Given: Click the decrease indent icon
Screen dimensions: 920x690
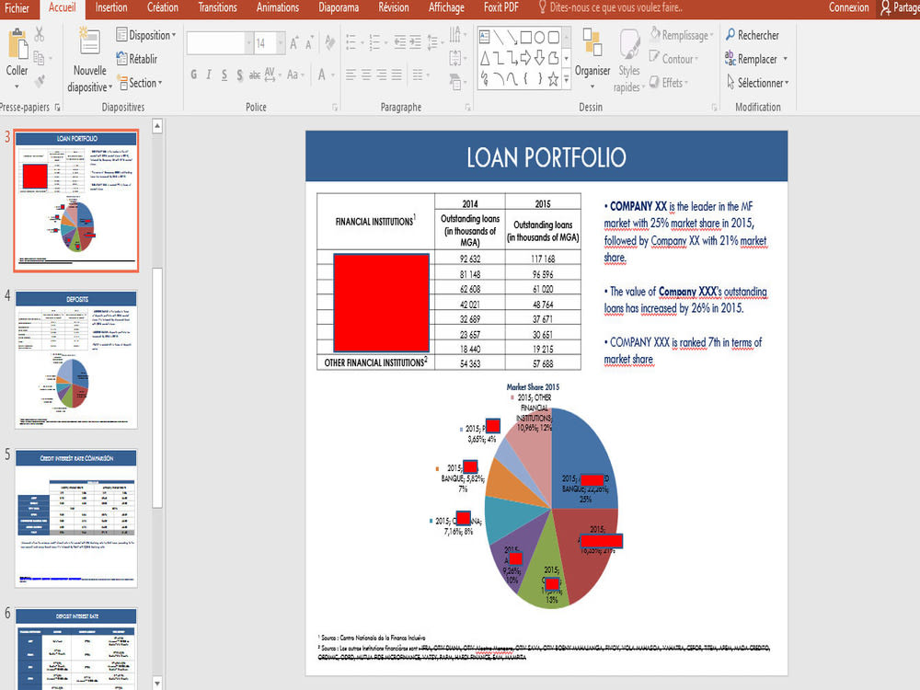Looking at the screenshot, I should click(x=399, y=42).
